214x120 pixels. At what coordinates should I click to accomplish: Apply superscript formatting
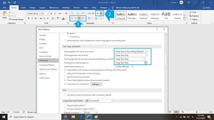click(x=48, y=18)
